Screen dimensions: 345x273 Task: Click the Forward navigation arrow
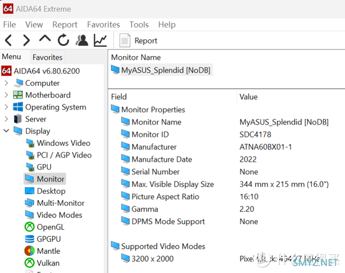click(x=26, y=40)
